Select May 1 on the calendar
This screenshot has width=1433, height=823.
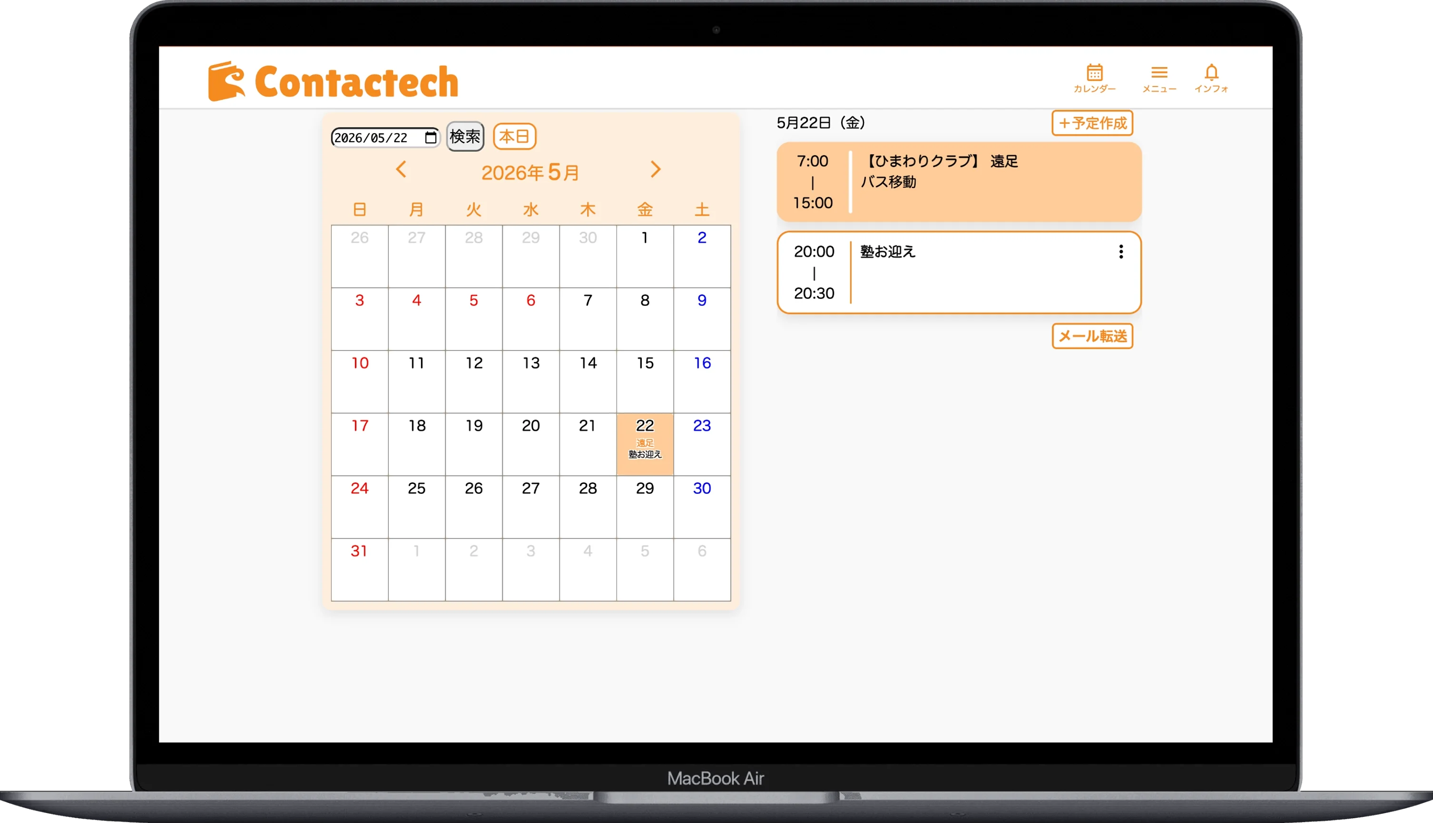pos(645,256)
